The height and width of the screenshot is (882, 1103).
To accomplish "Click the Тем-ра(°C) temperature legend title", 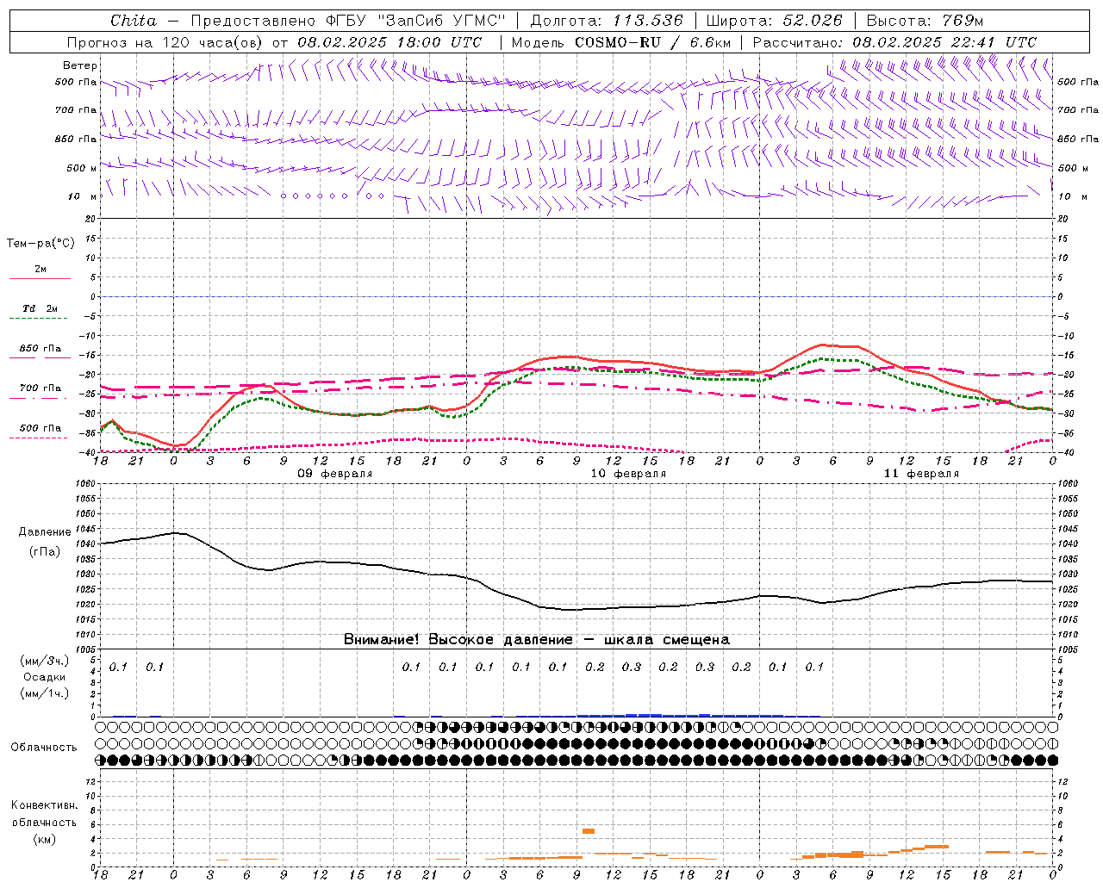I will coord(41,244).
